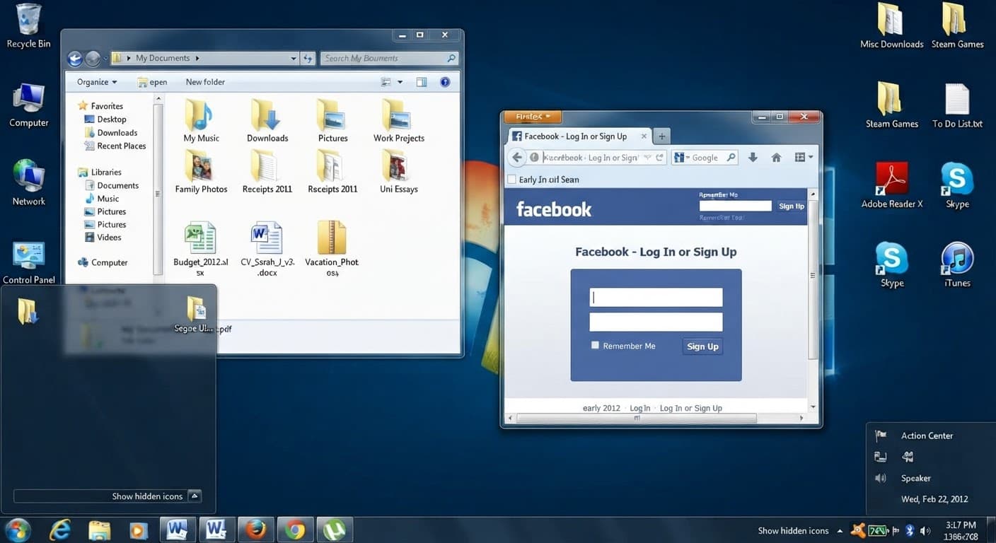Viewport: 996px width, 543px height.
Task: Click the orange Avast tray icon
Action: click(859, 530)
